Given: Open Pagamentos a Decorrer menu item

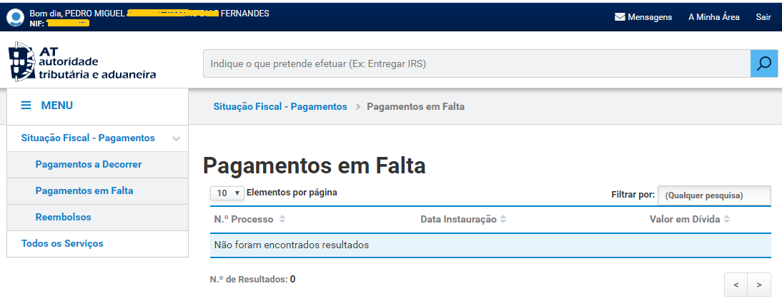Looking at the screenshot, I should (x=89, y=165).
